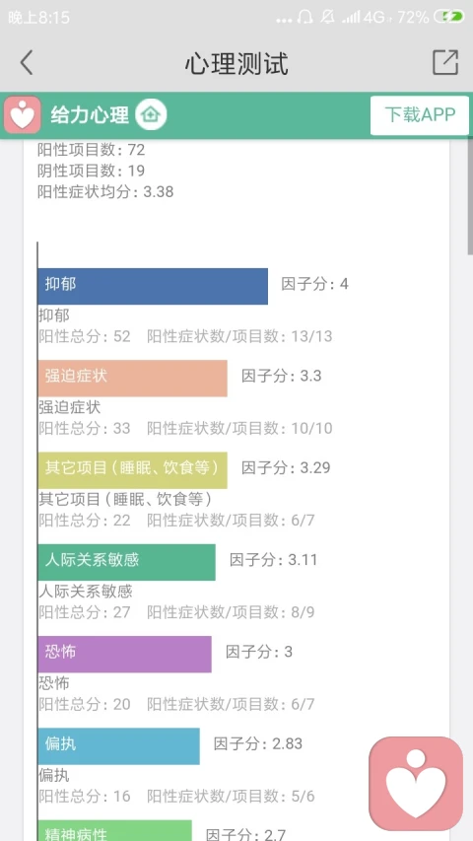Click the page scrollbar on the right edge
The height and width of the screenshot is (841, 473).
click(x=470, y=193)
